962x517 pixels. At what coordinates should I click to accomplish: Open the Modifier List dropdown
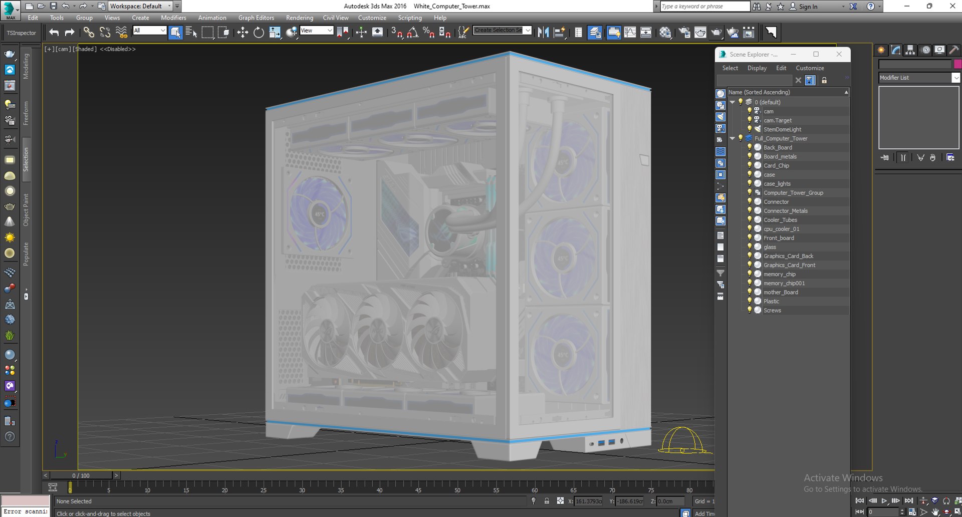(919, 78)
